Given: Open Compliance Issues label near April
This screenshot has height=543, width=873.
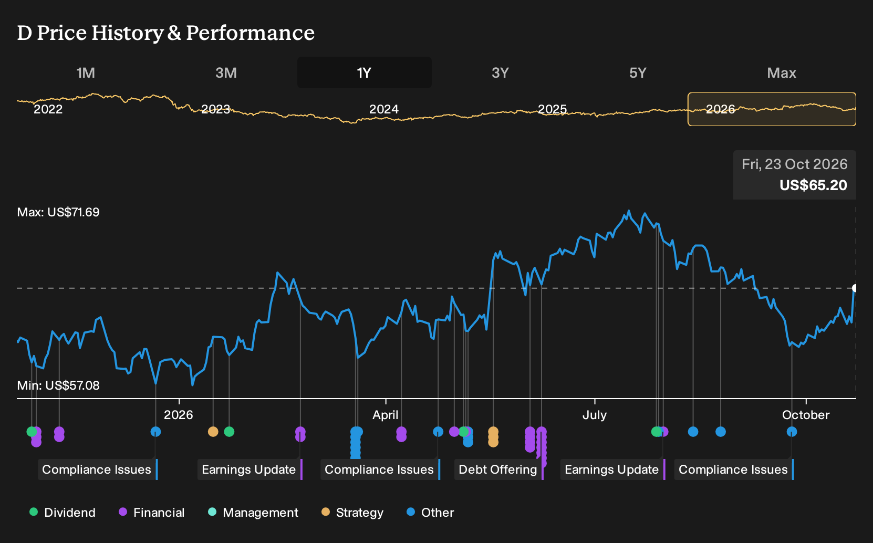Looking at the screenshot, I should [x=380, y=469].
